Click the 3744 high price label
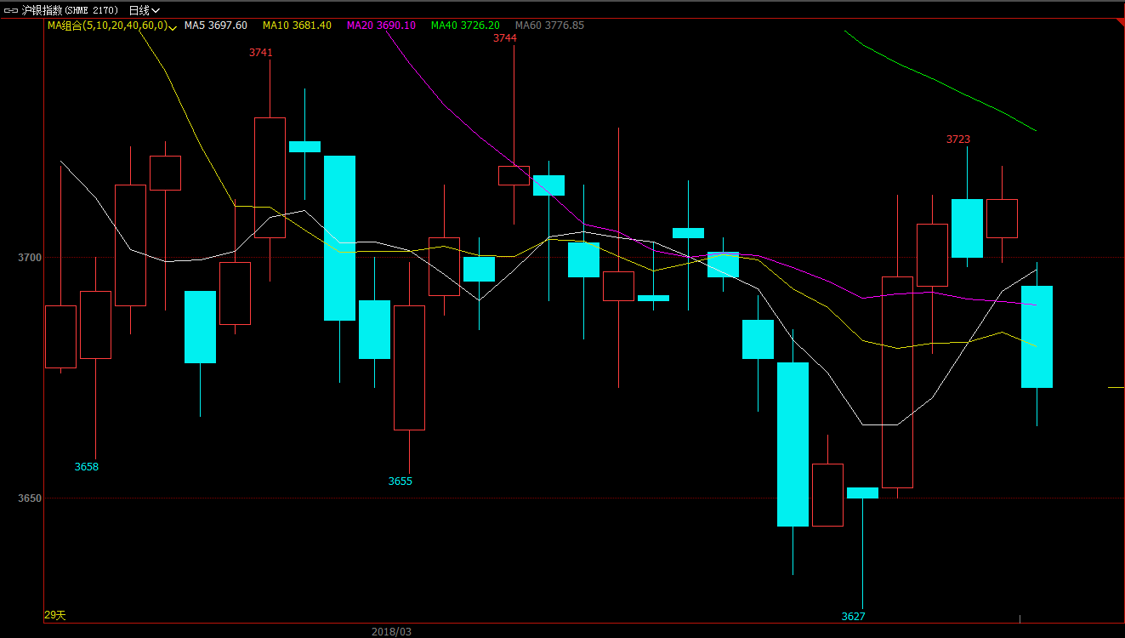This screenshot has width=1125, height=638. (x=505, y=38)
